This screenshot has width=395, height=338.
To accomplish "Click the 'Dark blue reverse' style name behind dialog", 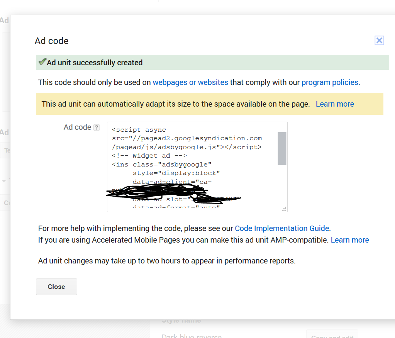I will (x=192, y=336).
